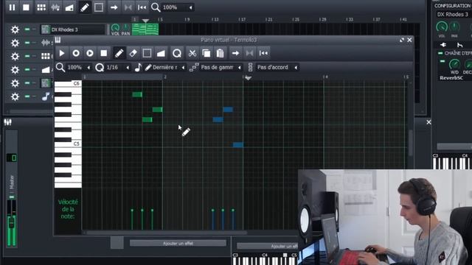Mute the second track in song editor

point(27,43)
